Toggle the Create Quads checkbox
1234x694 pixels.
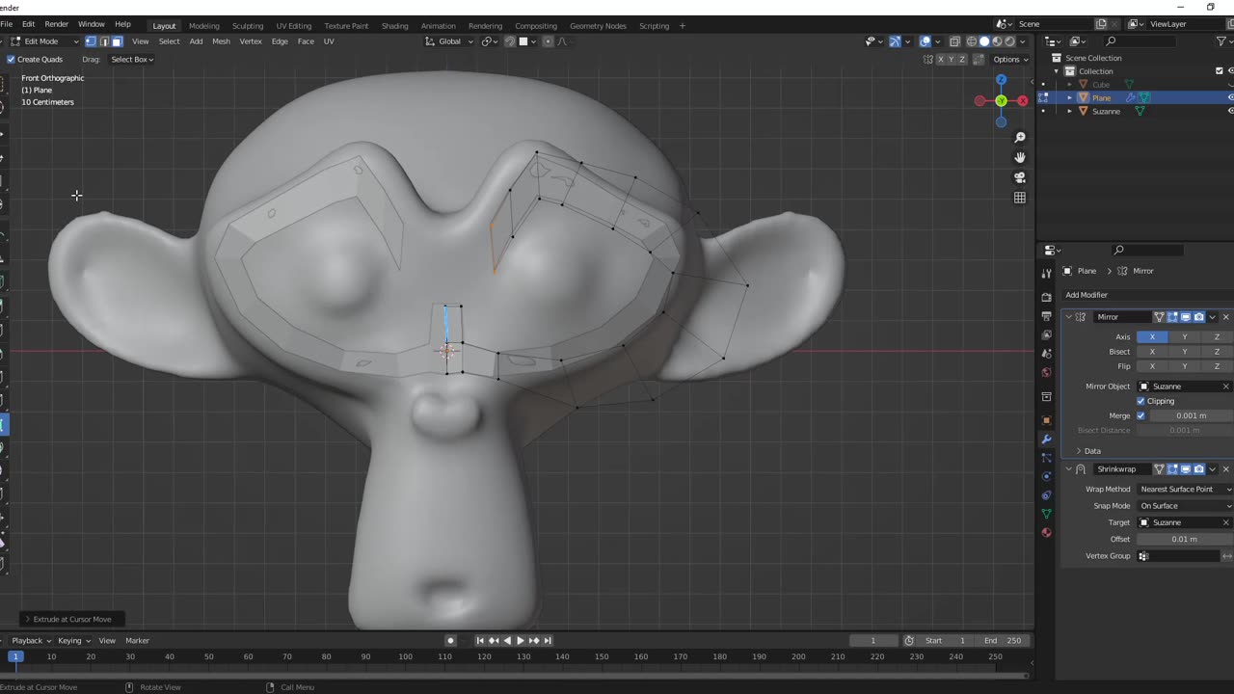pyautogui.click(x=11, y=60)
